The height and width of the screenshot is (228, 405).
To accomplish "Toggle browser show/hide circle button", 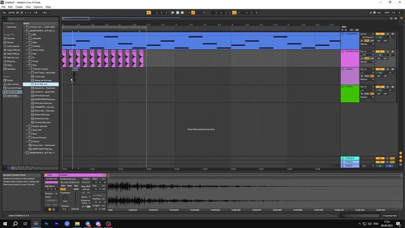I will (x=4, y=18).
